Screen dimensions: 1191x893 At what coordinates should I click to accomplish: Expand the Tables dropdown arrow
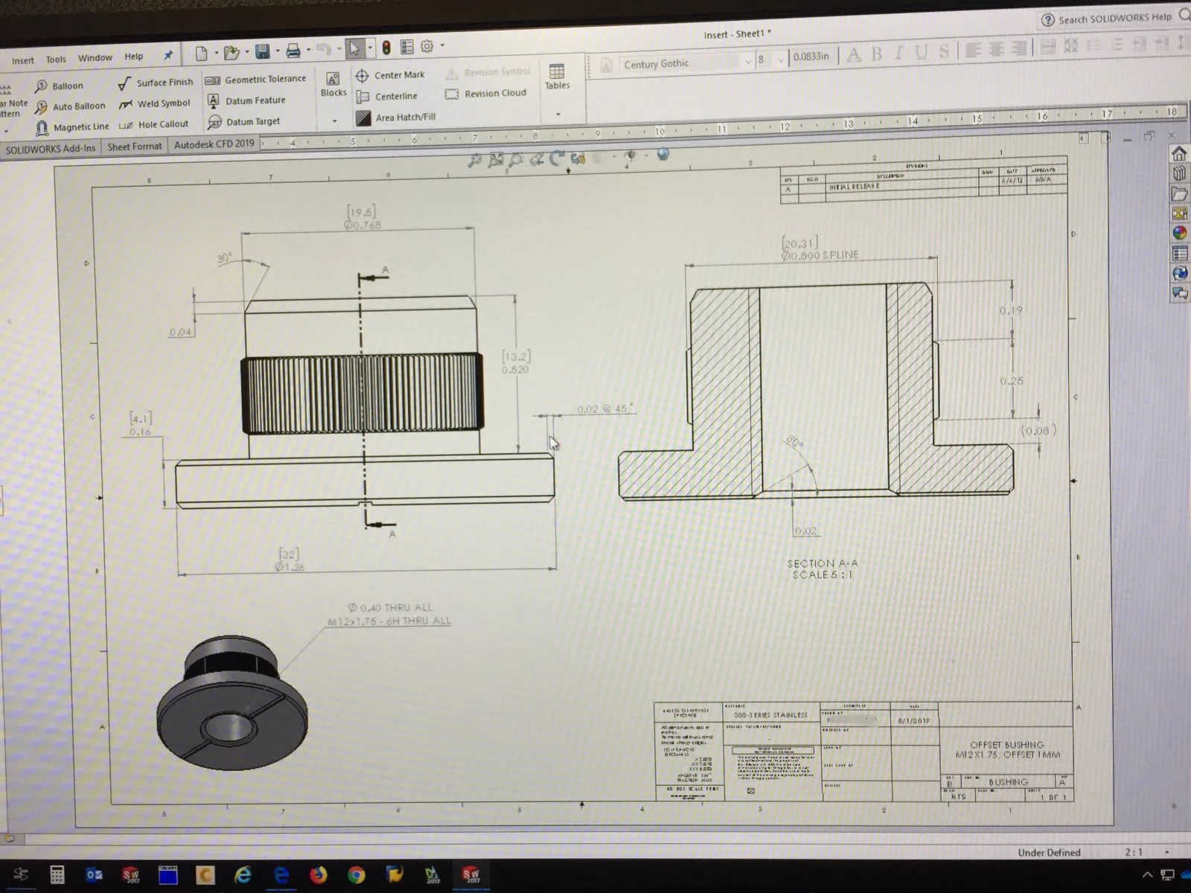(558, 114)
